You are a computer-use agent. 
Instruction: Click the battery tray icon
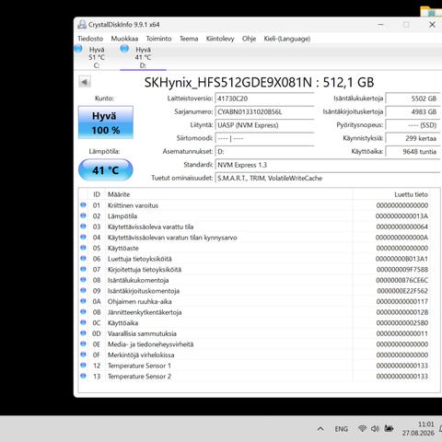pyautogui.click(x=389, y=428)
